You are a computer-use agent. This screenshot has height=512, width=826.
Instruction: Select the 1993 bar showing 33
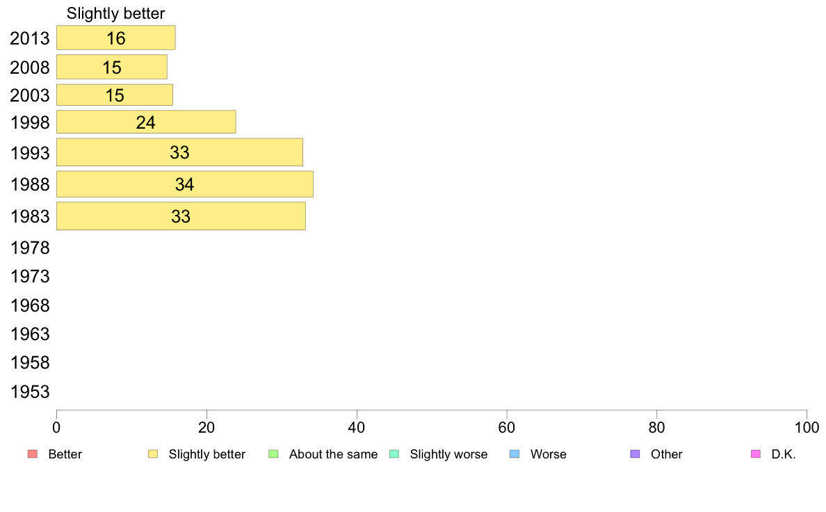click(x=179, y=152)
